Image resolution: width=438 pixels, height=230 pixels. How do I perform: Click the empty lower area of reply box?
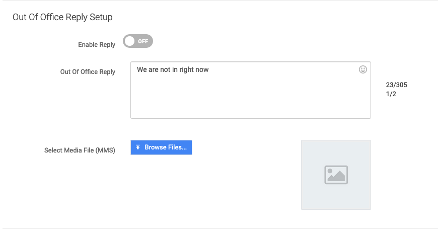(251, 101)
